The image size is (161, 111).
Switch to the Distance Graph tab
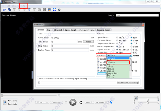click(87, 30)
